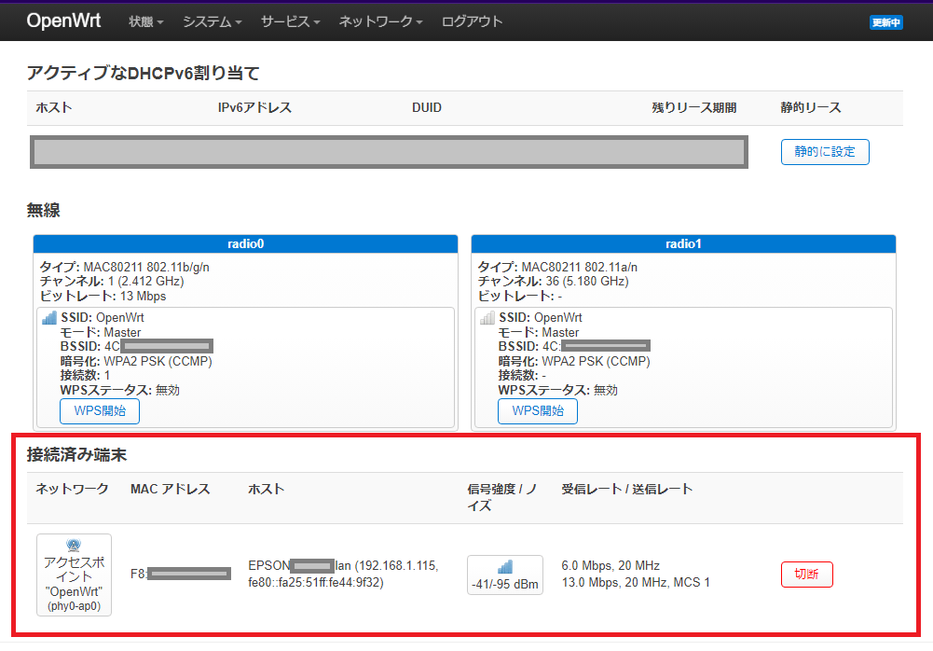Disconnect the client using the 切断 button
933x651 pixels.
(806, 575)
